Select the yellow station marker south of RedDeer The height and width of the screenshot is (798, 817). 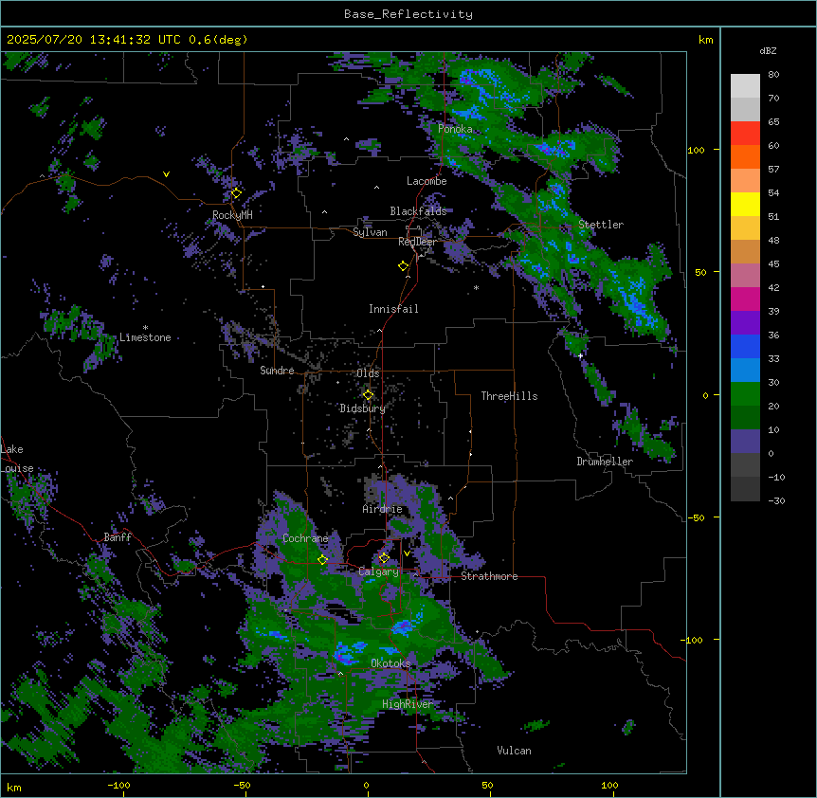(404, 266)
